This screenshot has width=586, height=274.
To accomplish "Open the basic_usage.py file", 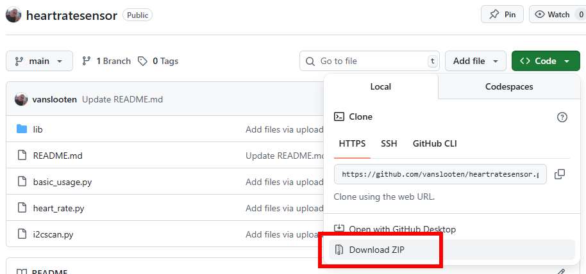I will [x=62, y=182].
